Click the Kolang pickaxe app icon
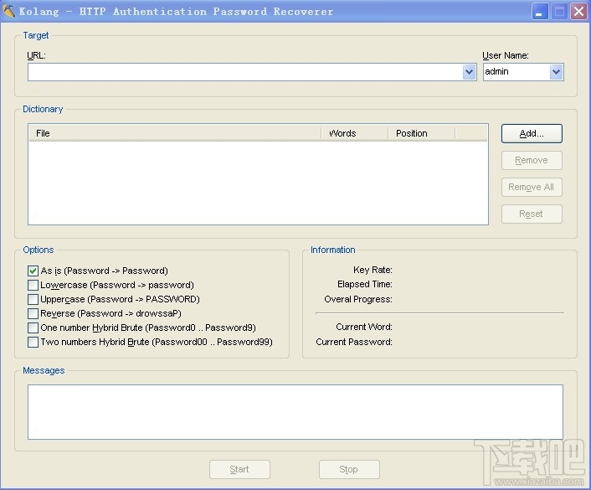Viewport: 591px width, 490px height. point(9,11)
